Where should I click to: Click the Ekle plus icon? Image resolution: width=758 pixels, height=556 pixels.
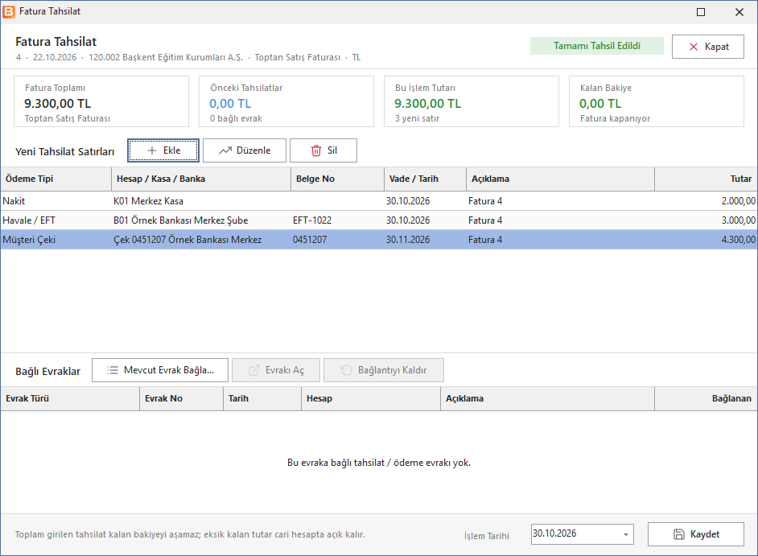(x=152, y=150)
